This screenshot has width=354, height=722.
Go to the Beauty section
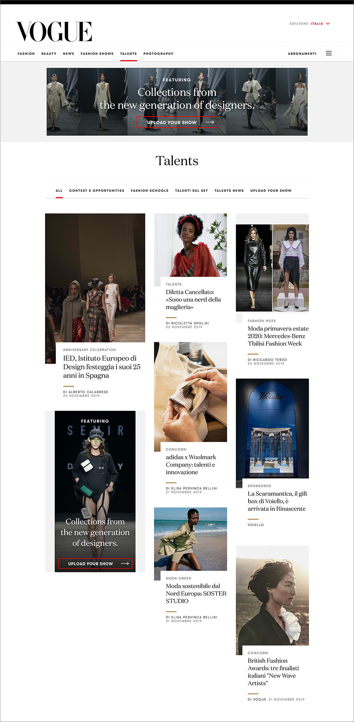[x=49, y=54]
